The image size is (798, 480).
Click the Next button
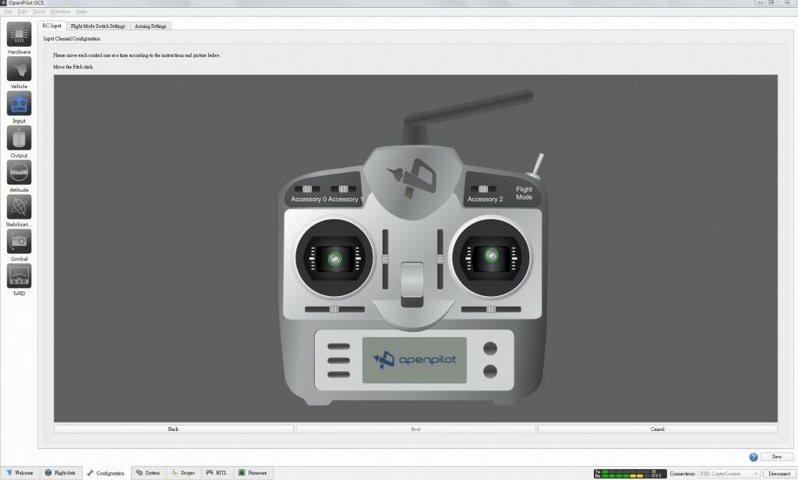[416, 429]
